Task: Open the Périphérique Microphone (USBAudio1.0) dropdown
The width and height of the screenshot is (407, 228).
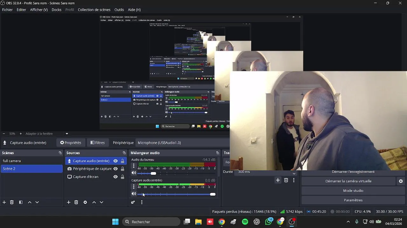Action: [x=183, y=143]
